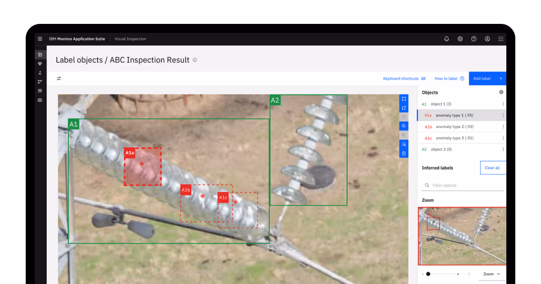Click the Zoom preview thumbnail

point(462,236)
